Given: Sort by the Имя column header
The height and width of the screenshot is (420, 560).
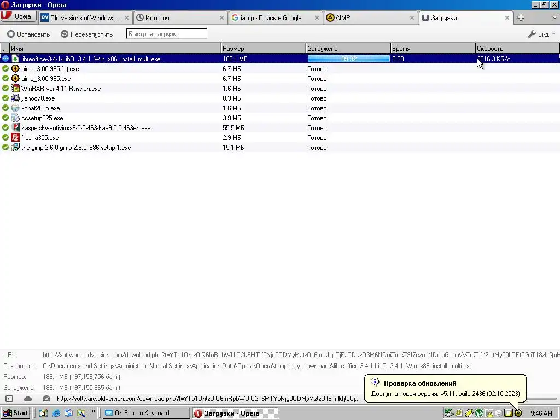Looking at the screenshot, I should tap(115, 49).
